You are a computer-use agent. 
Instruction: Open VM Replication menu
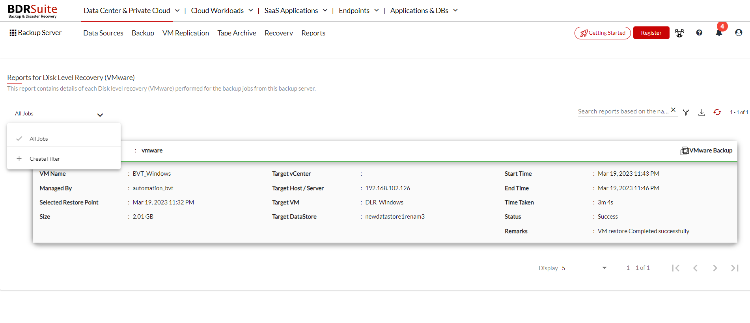point(186,33)
